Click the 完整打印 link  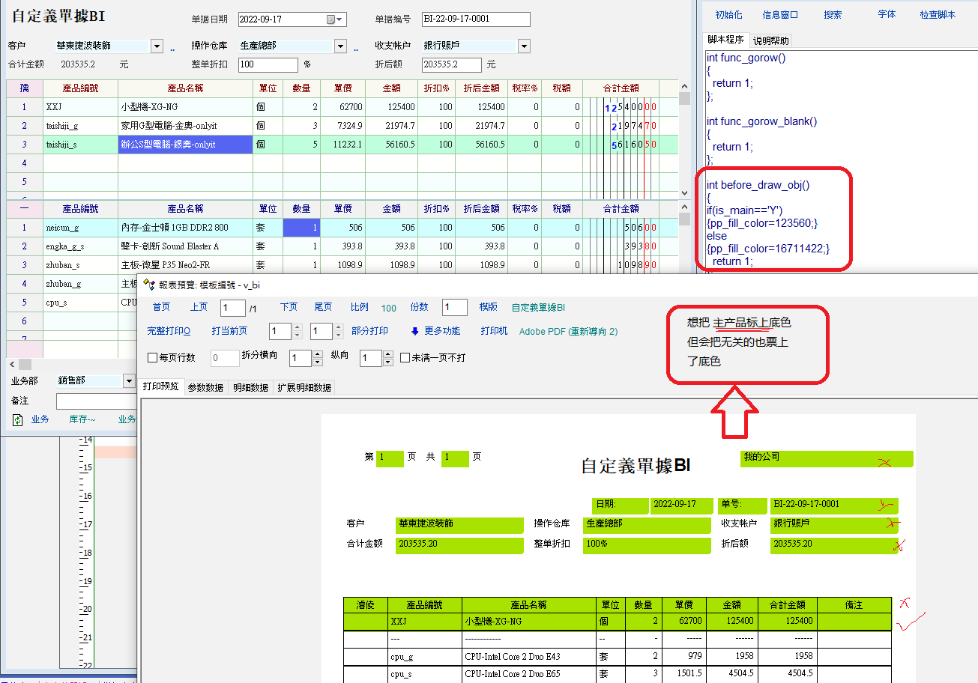click(x=169, y=331)
